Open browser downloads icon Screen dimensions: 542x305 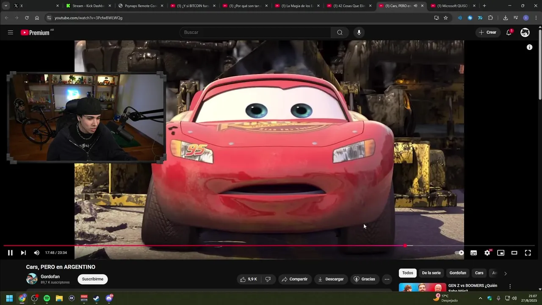tap(505, 18)
